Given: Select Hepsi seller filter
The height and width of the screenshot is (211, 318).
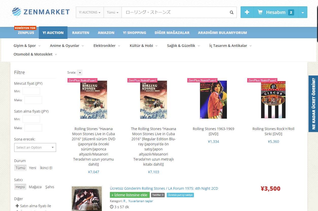Looking at the screenshot, I should coord(20,187).
